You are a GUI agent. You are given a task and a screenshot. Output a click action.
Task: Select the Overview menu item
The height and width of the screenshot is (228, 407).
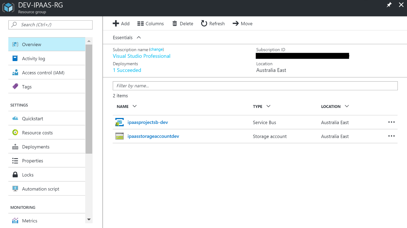click(47, 45)
